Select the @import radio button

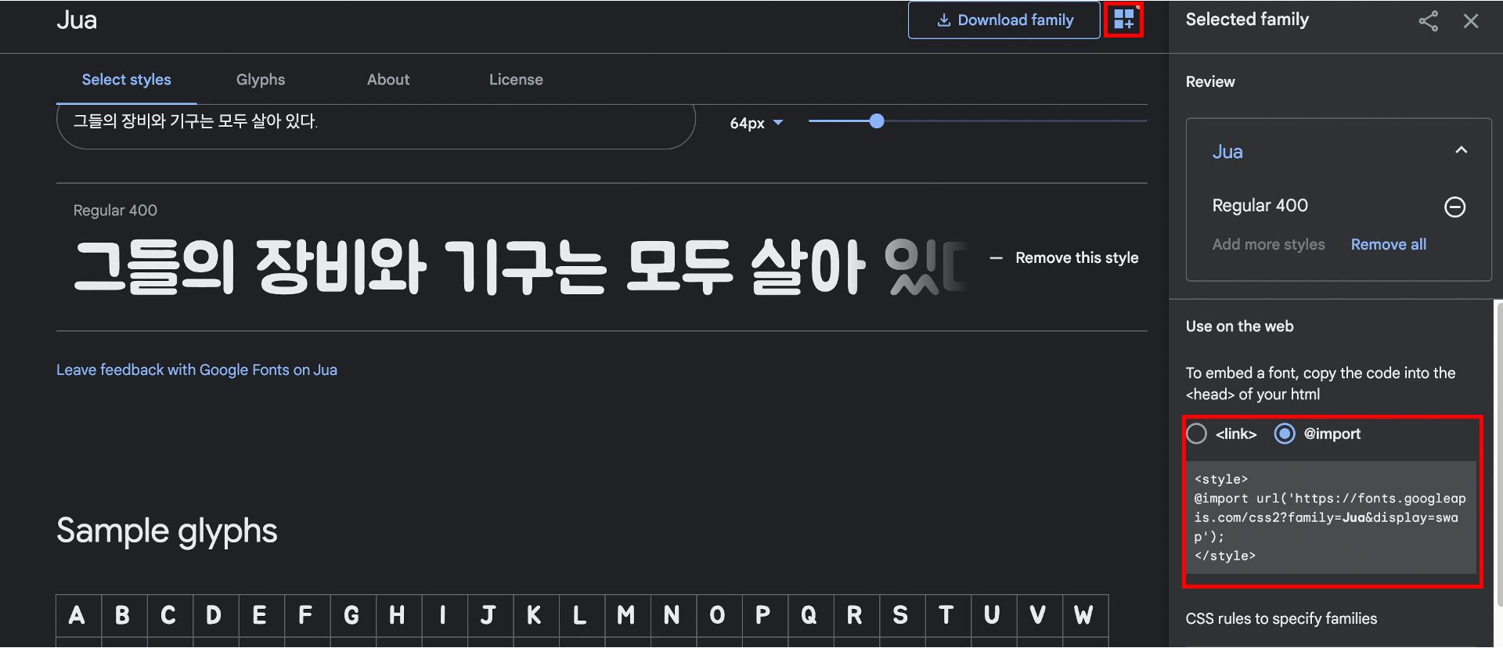point(1285,434)
